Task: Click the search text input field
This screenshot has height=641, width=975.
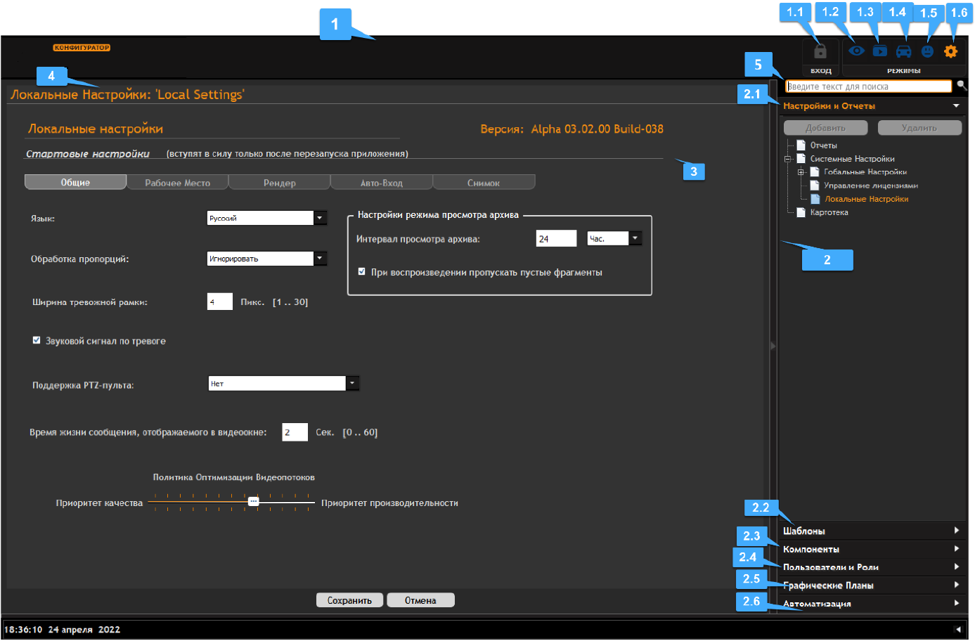Action: coord(869,86)
